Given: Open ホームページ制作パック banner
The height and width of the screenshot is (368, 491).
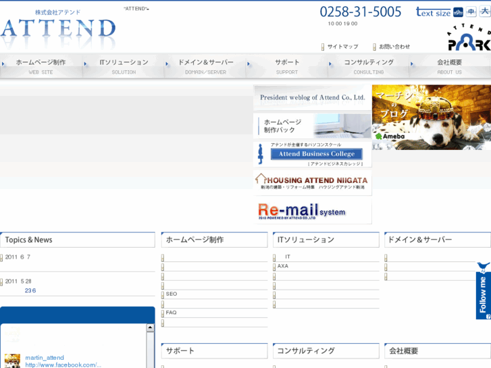Looking at the screenshot, I should pos(313,126).
